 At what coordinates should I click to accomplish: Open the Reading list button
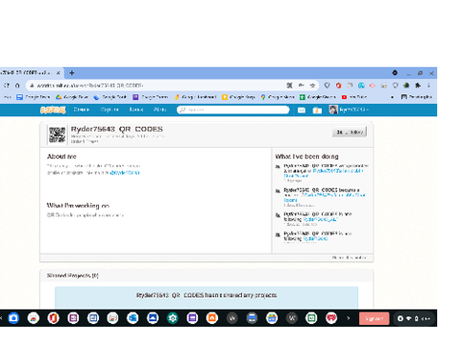coord(417,97)
